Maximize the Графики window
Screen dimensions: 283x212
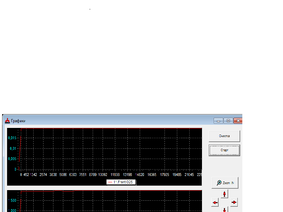click(x=228, y=121)
